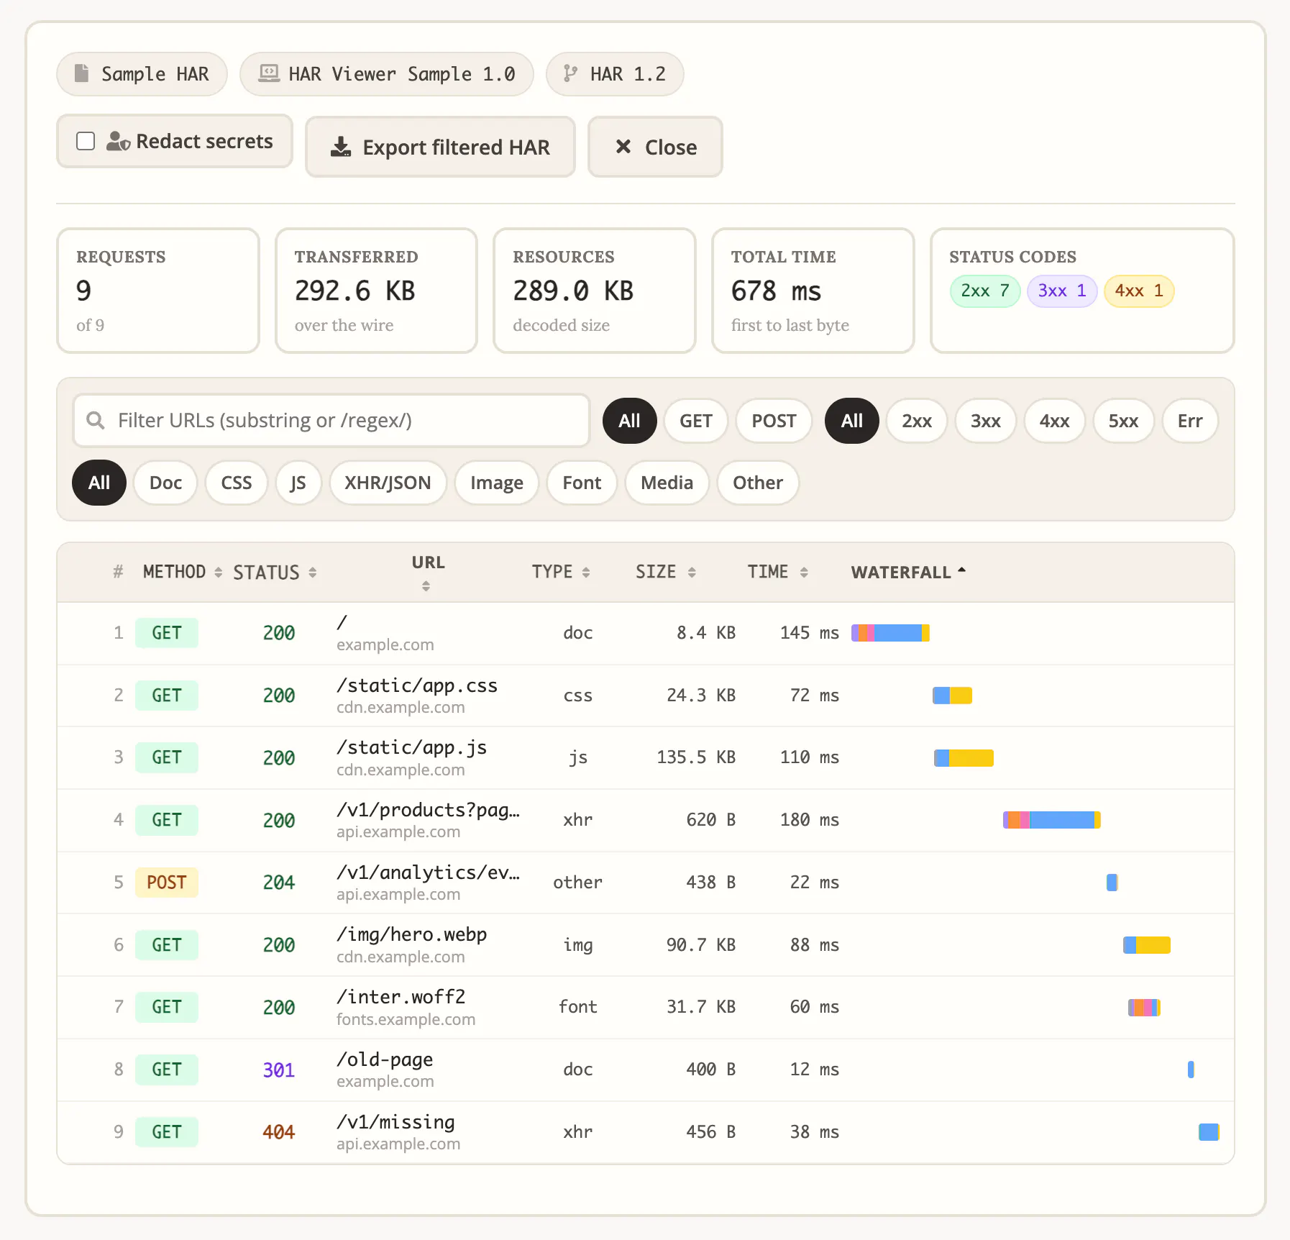Filter requests by GET method
1290x1240 pixels.
(x=696, y=421)
